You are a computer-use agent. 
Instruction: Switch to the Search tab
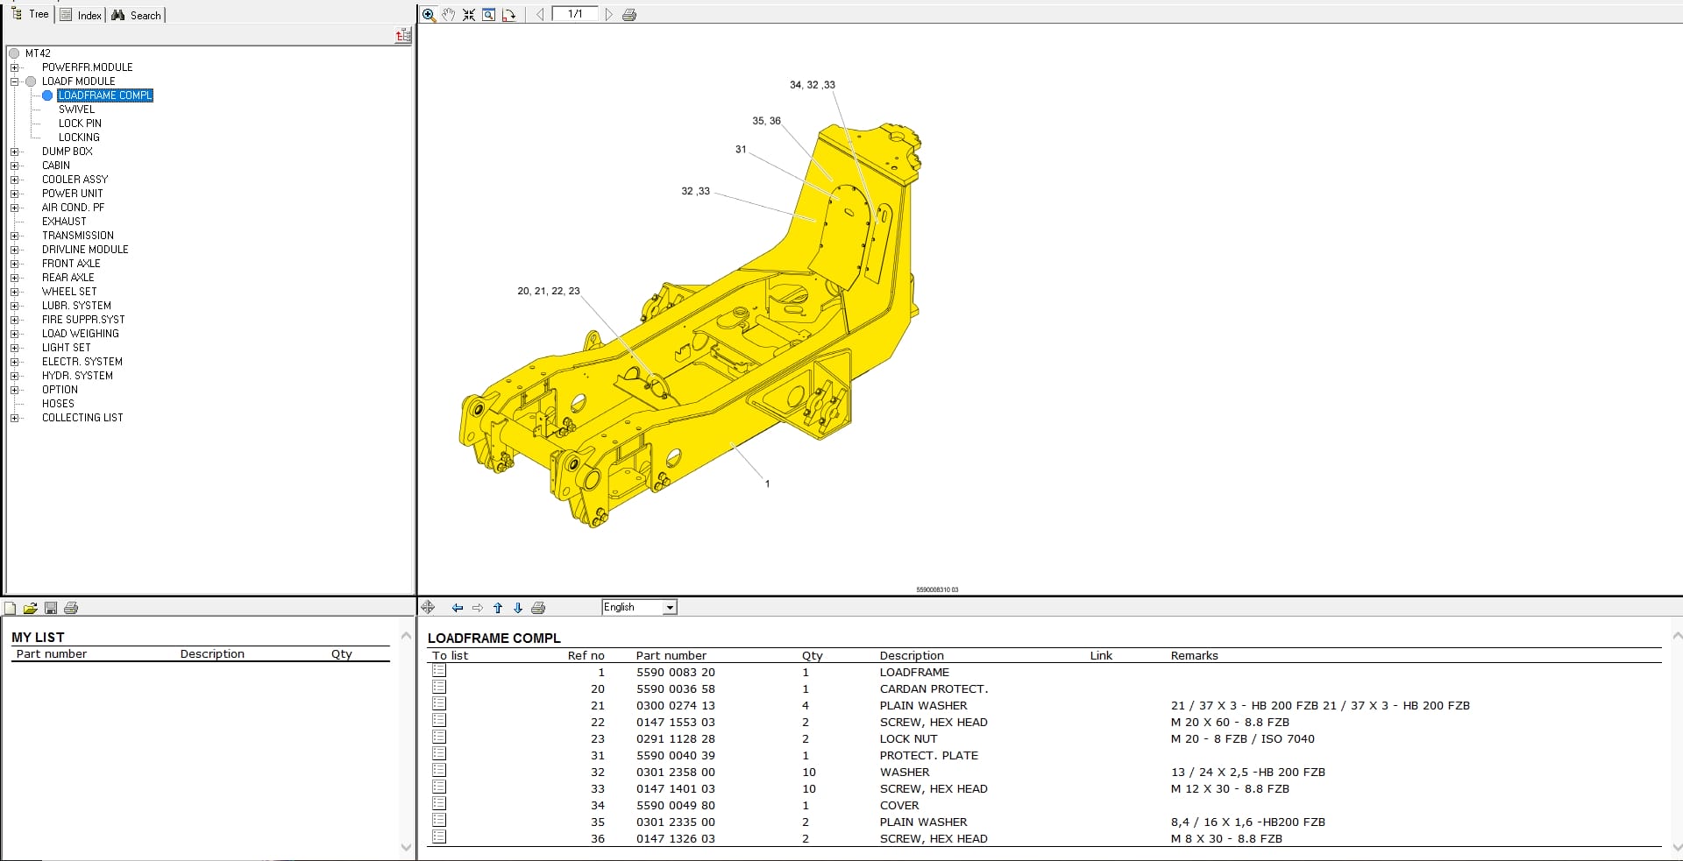pos(137,15)
